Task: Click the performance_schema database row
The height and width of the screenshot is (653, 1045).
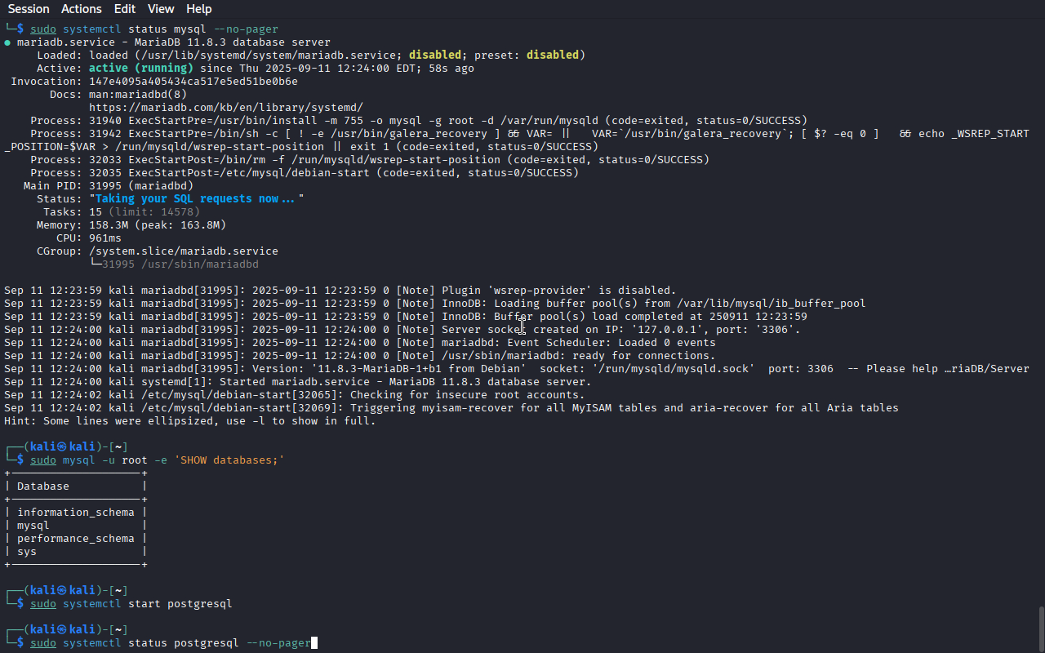Action: pos(76,539)
